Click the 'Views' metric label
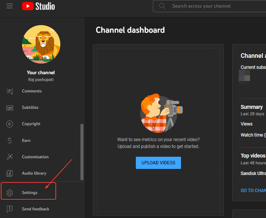266x218 pixels. coord(247,124)
